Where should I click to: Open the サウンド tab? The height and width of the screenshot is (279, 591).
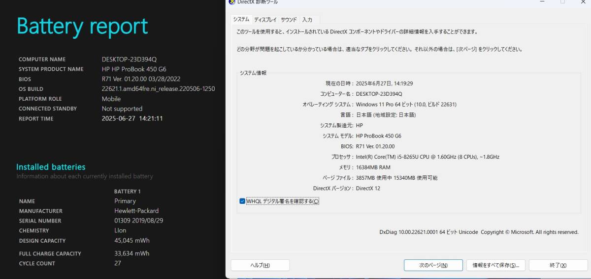(289, 20)
